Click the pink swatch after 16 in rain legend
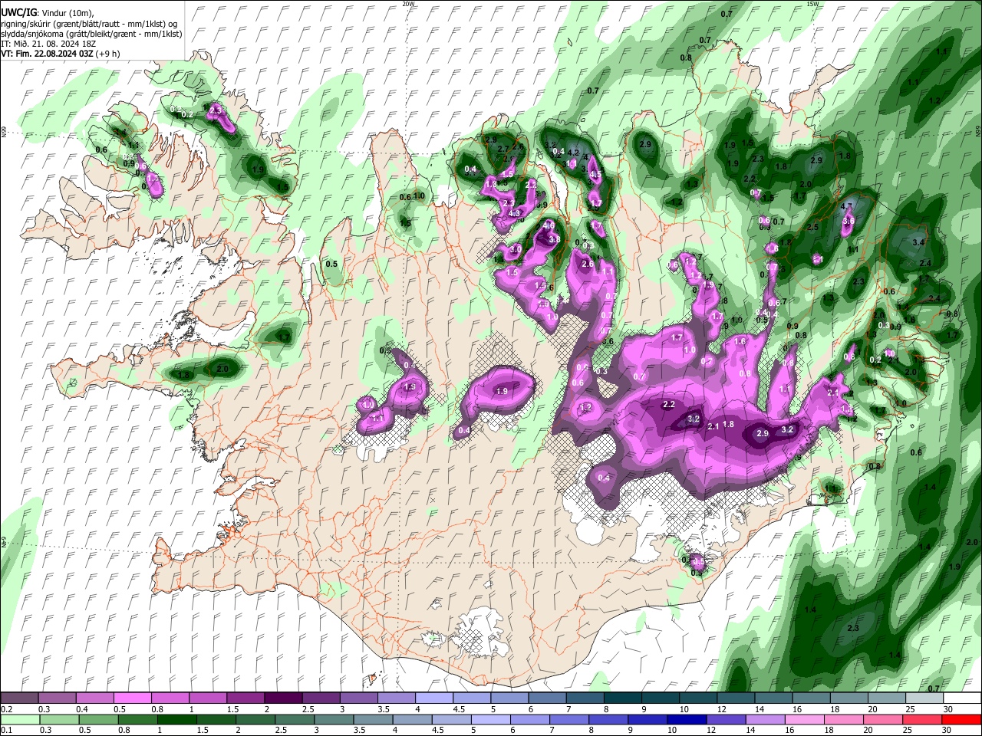 pyautogui.click(x=804, y=720)
